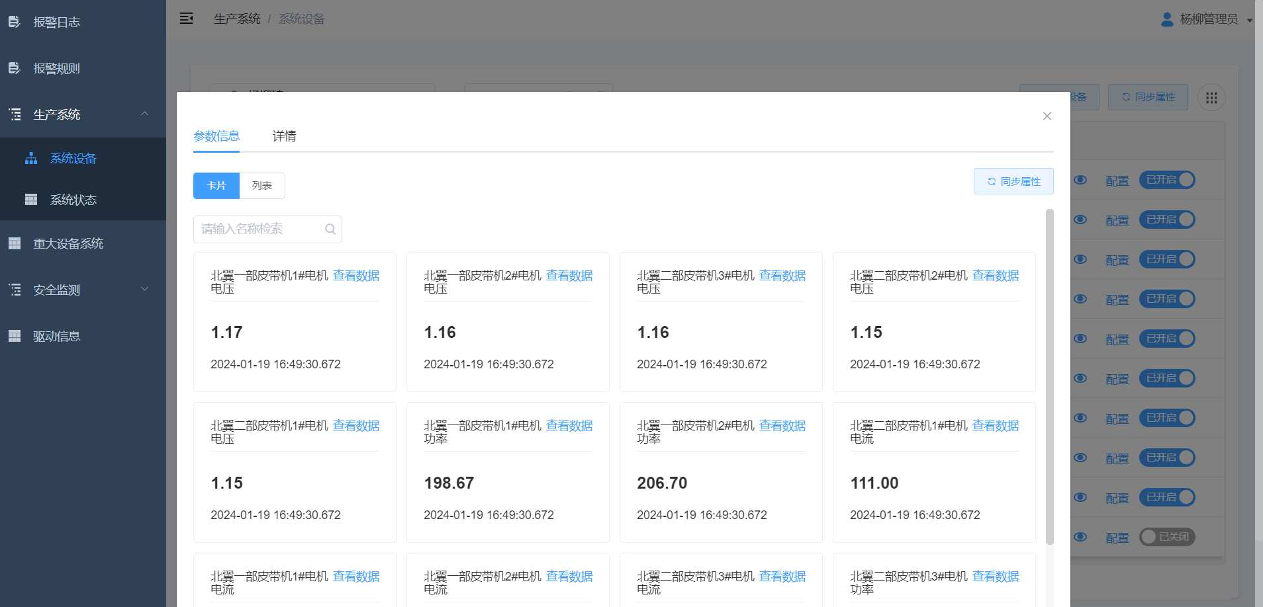Open 查看数据 for 北翼一部皮带机1#电机 电流
Image resolution: width=1263 pixels, height=607 pixels.
(x=356, y=577)
